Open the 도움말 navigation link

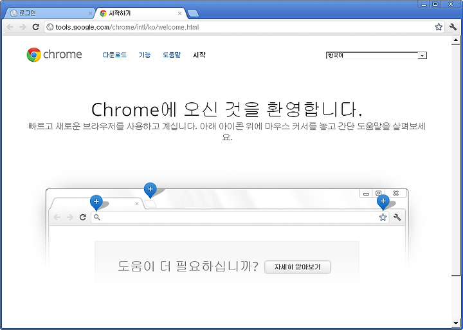pos(172,55)
